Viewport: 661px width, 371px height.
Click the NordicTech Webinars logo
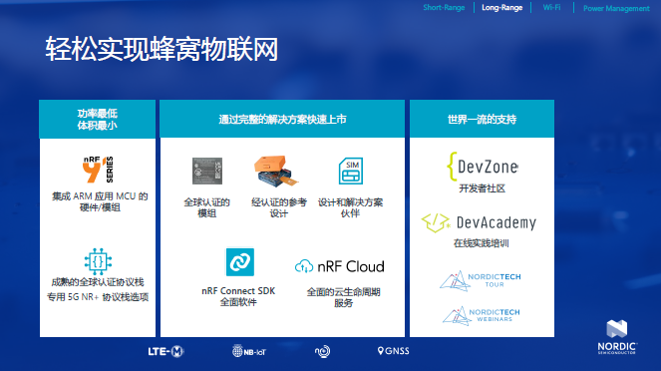click(481, 316)
